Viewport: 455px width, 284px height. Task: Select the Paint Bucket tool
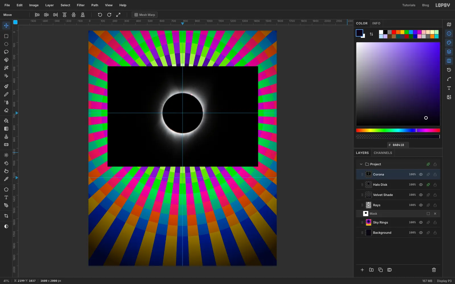[6, 121]
